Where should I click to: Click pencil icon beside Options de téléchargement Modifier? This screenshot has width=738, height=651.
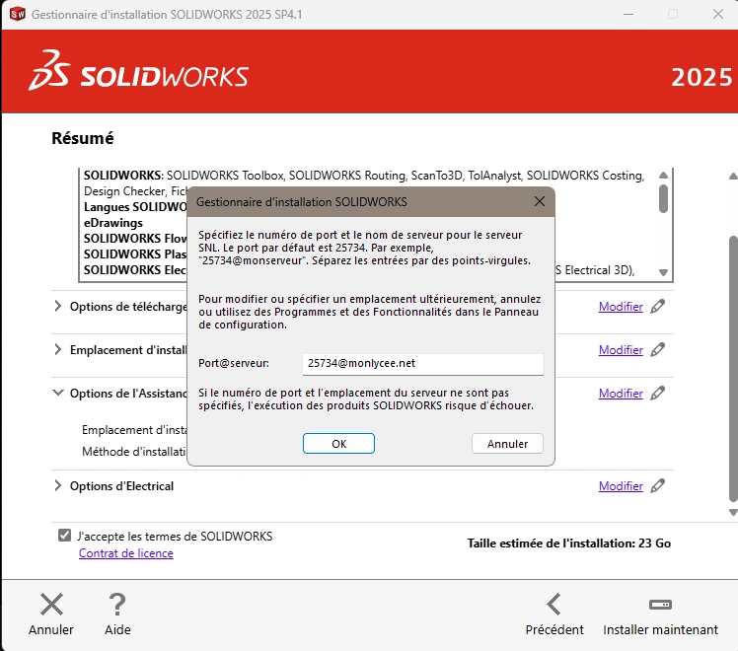pyautogui.click(x=657, y=306)
